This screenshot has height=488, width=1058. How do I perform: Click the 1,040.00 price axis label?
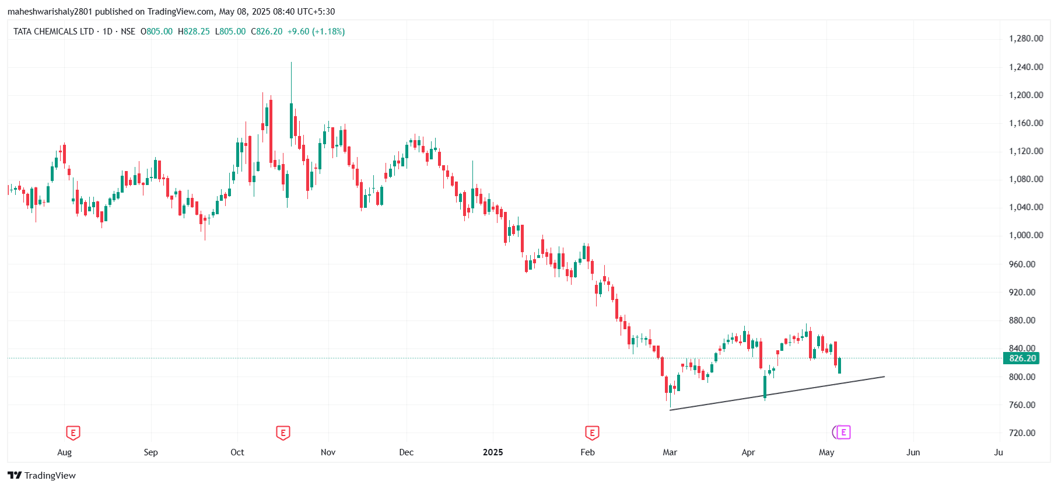(x=1026, y=207)
